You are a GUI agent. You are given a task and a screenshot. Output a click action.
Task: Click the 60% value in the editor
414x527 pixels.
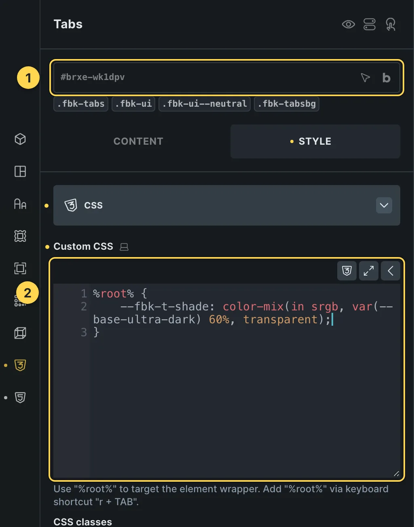pos(219,320)
